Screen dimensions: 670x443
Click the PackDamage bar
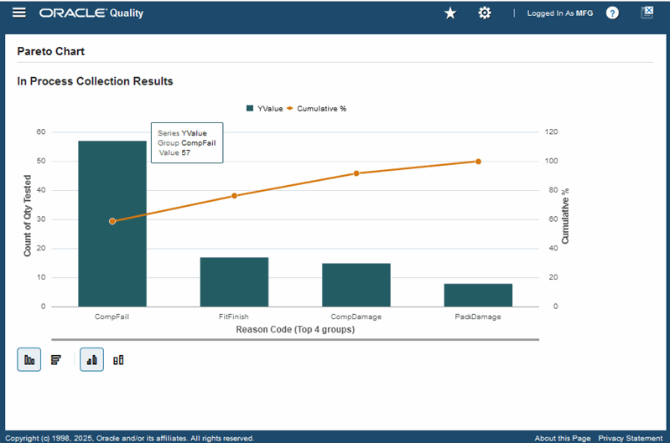[478, 295]
